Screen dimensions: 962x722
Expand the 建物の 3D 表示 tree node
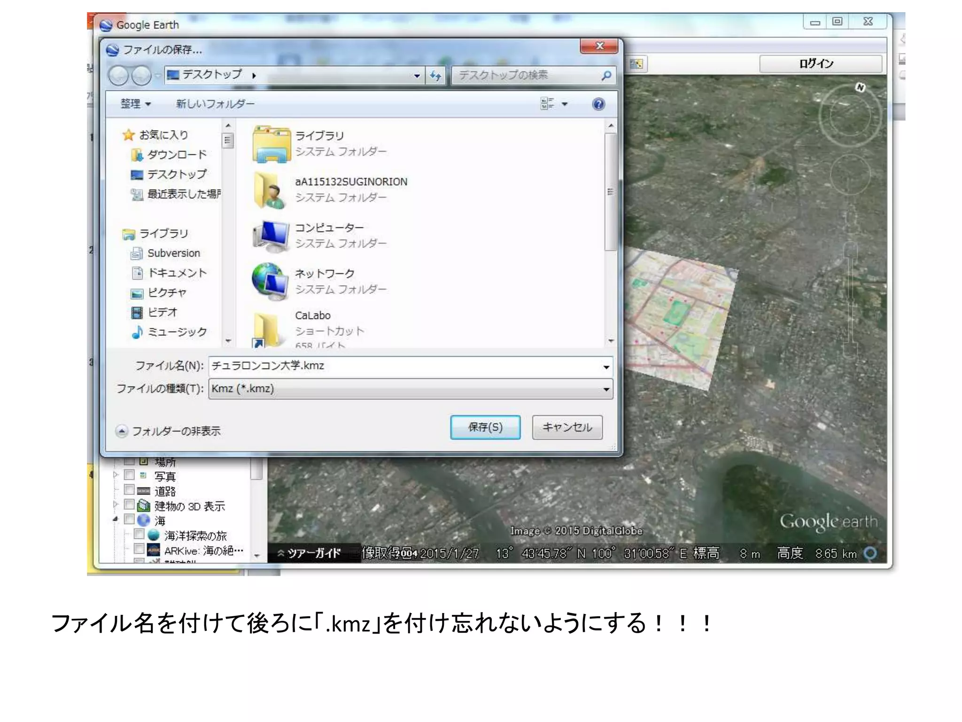116,504
